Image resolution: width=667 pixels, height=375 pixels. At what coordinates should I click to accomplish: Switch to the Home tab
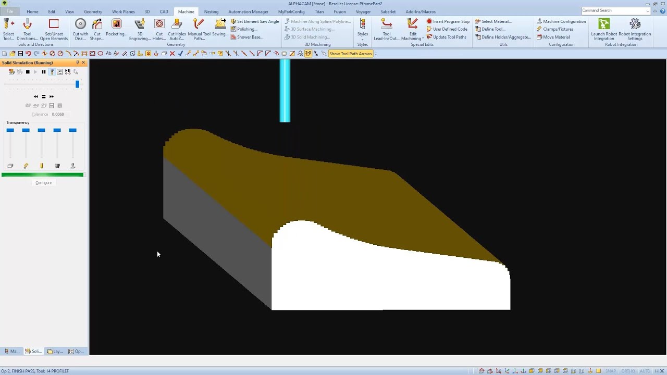[32, 11]
